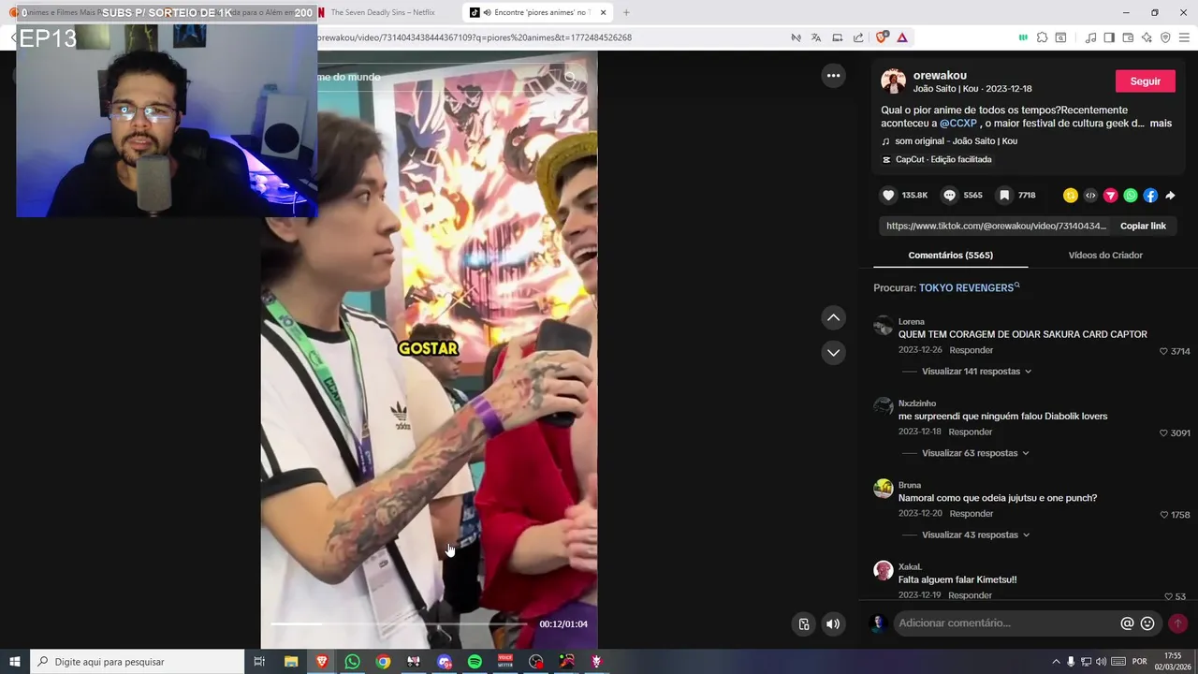Open emoji picker in comment box
The width and height of the screenshot is (1198, 674).
[x=1147, y=623]
